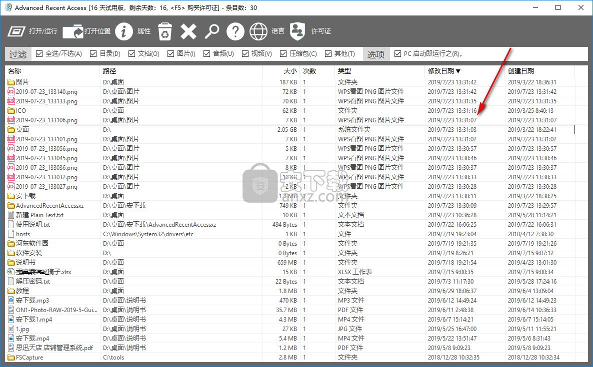The image size is (593, 367).
Task: Open Properties (属性) info icon
Action: (123, 31)
